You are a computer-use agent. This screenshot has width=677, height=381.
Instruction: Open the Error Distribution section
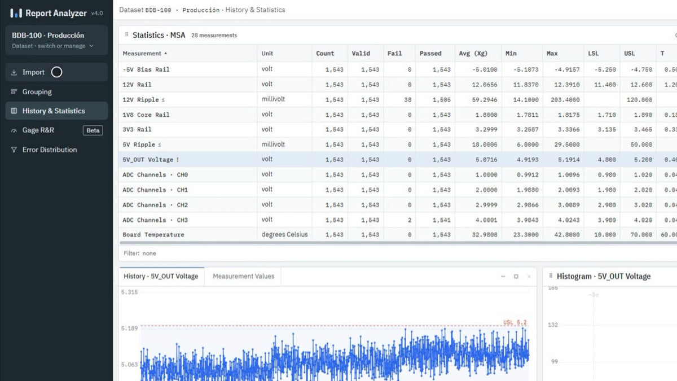56,150
